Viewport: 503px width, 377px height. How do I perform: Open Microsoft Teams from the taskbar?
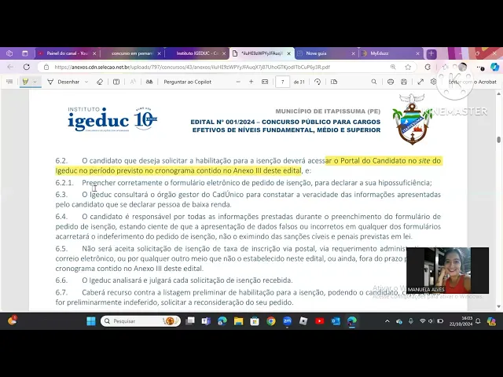point(206,321)
